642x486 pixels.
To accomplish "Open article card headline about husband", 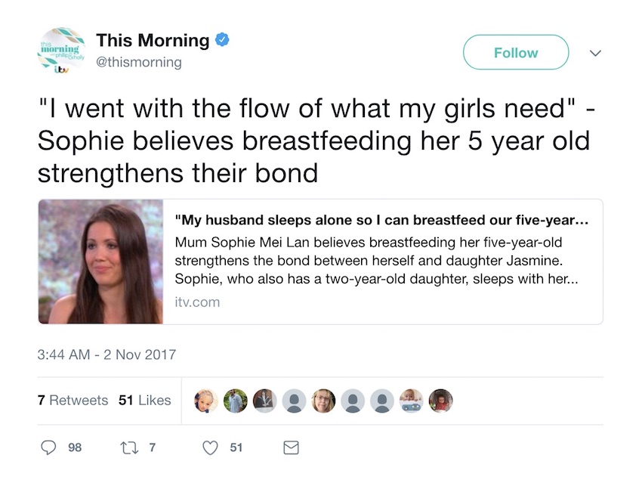I will click(x=381, y=220).
